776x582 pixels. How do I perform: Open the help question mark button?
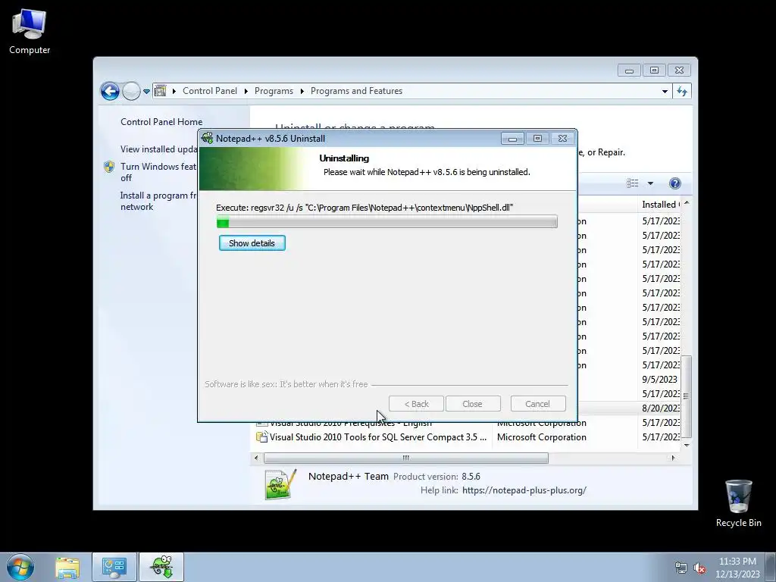(x=675, y=183)
